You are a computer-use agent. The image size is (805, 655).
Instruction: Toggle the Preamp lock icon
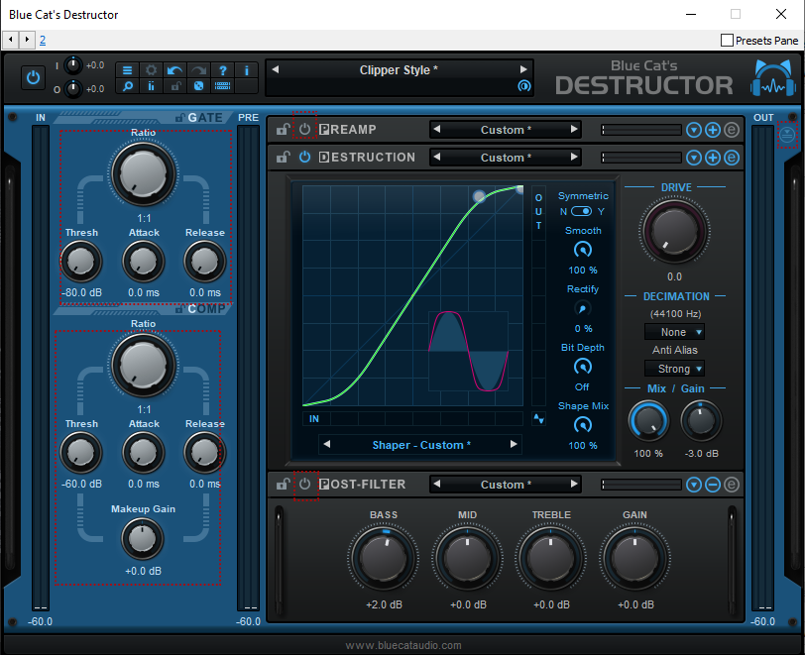tap(283, 130)
